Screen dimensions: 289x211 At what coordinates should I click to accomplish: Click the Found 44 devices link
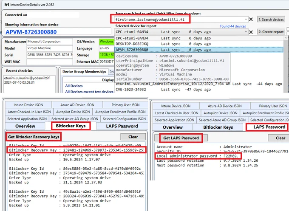(233, 26)
